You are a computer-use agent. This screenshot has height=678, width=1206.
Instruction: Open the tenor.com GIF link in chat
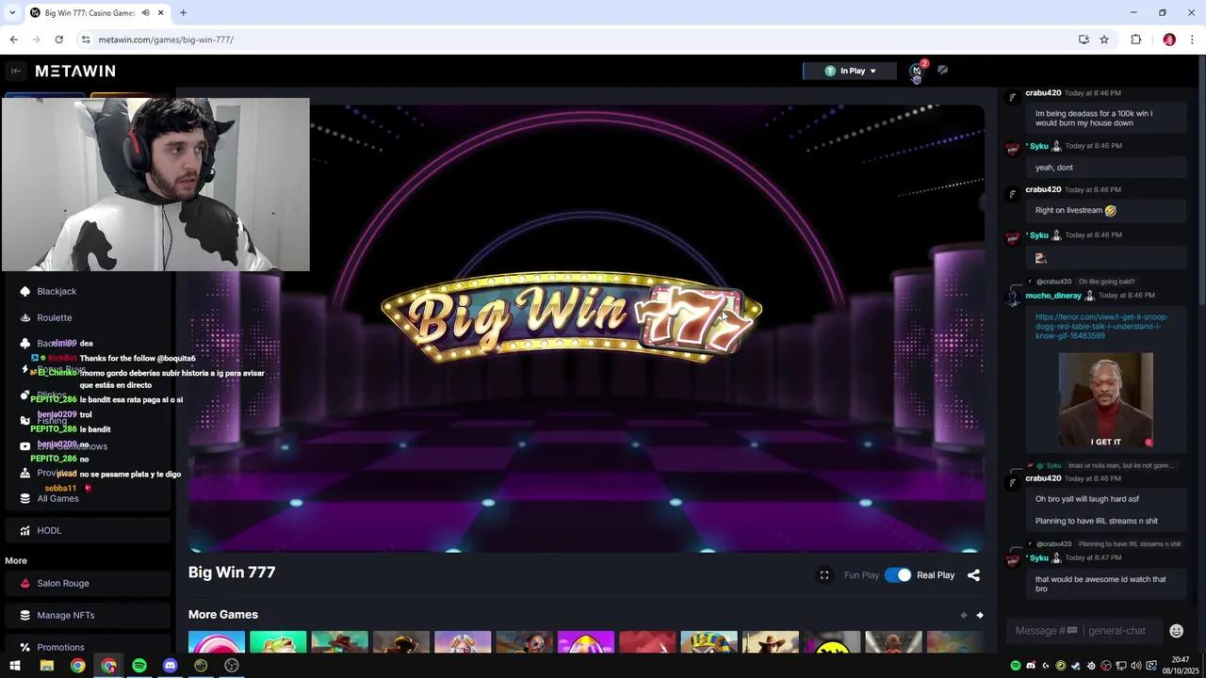(x=1102, y=327)
